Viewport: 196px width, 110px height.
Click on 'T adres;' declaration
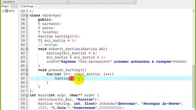point(46,28)
